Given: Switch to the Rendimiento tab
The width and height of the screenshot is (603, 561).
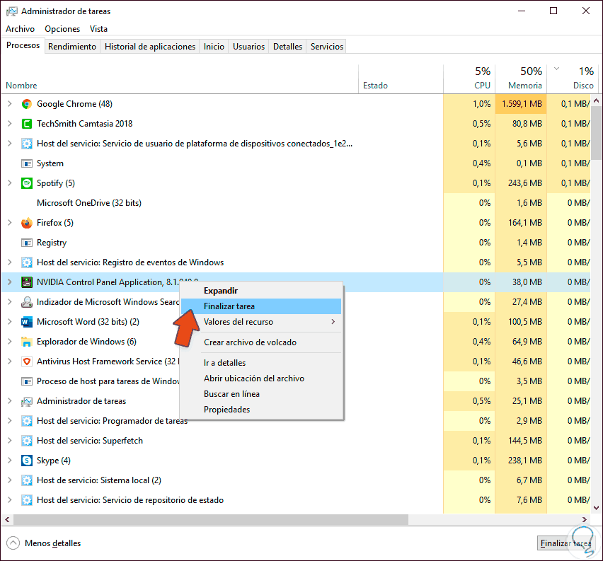Looking at the screenshot, I should click(x=72, y=47).
